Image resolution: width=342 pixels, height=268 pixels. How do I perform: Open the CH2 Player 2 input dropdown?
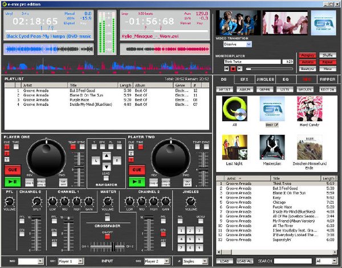[x=166, y=261]
